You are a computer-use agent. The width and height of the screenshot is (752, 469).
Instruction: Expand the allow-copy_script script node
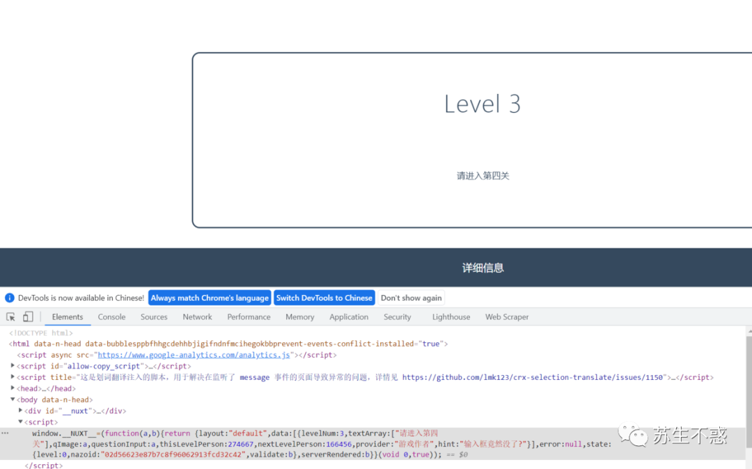13,366
